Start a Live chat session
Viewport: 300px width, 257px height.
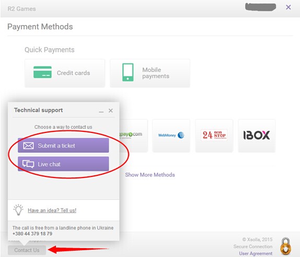point(63,164)
